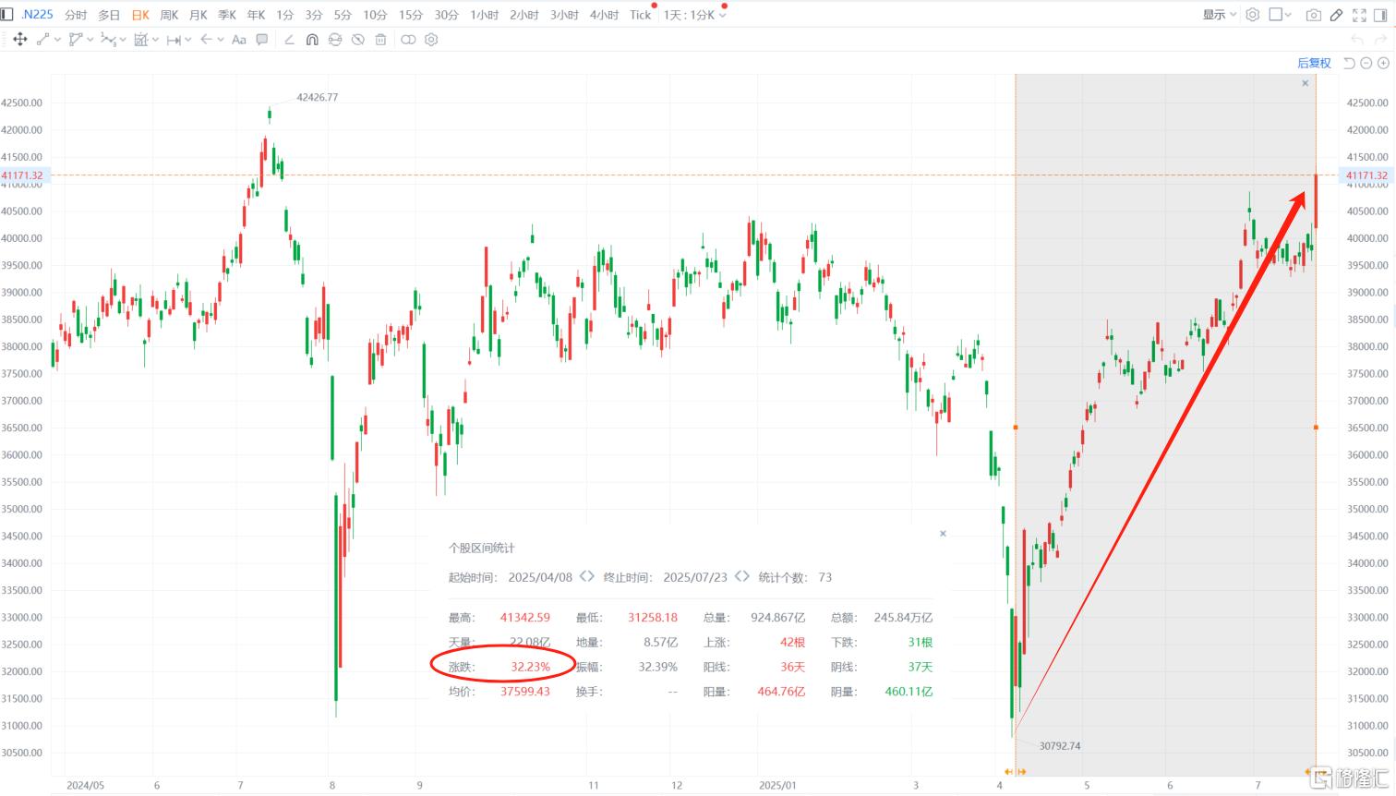Image resolution: width=1396 pixels, height=796 pixels.
Task: Close the 个股区间统计 statistics panel
Action: pyautogui.click(x=943, y=534)
